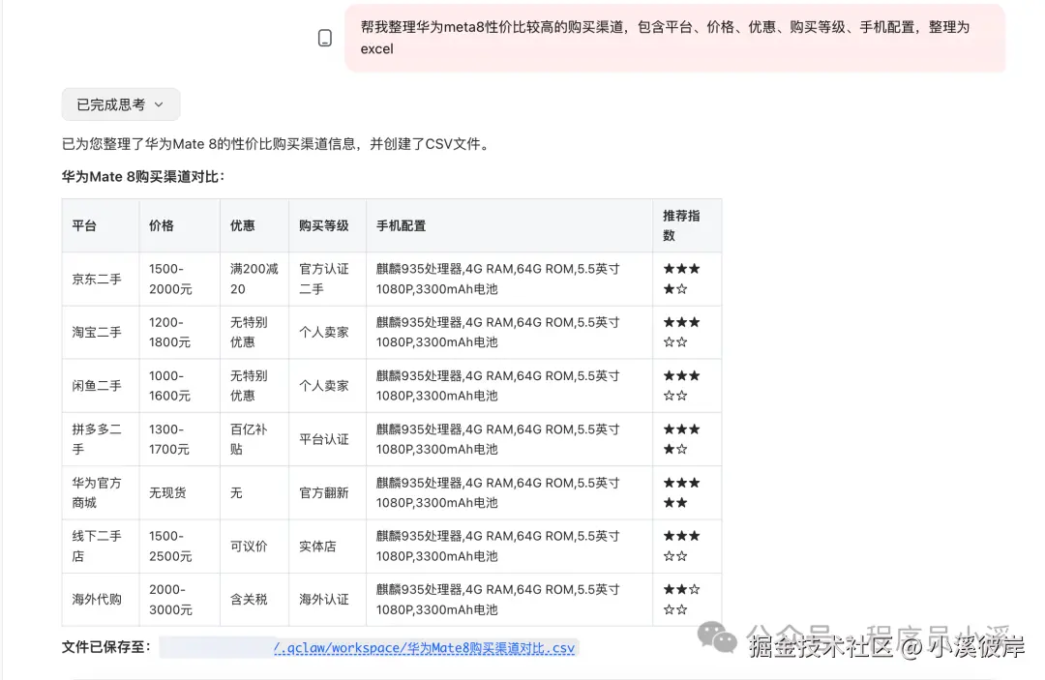Click the star rating in 华为官方商城 row
The image size is (1045, 680).
687,493
